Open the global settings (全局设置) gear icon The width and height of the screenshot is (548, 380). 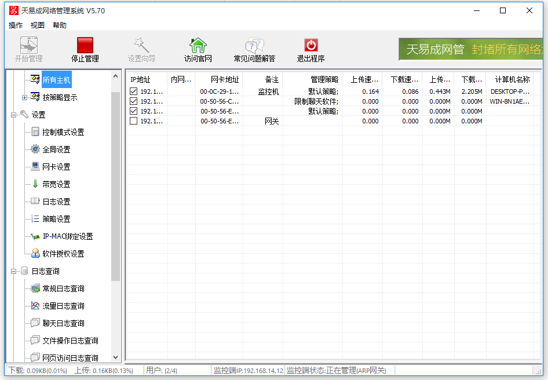(35, 149)
